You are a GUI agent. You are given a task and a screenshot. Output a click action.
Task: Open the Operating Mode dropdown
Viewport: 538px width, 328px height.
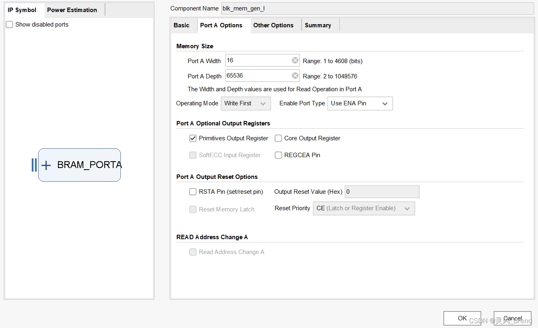pos(246,103)
